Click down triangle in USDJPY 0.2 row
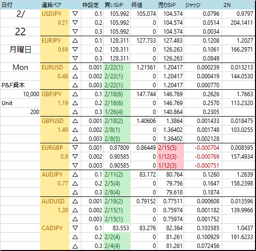 [75, 23]
